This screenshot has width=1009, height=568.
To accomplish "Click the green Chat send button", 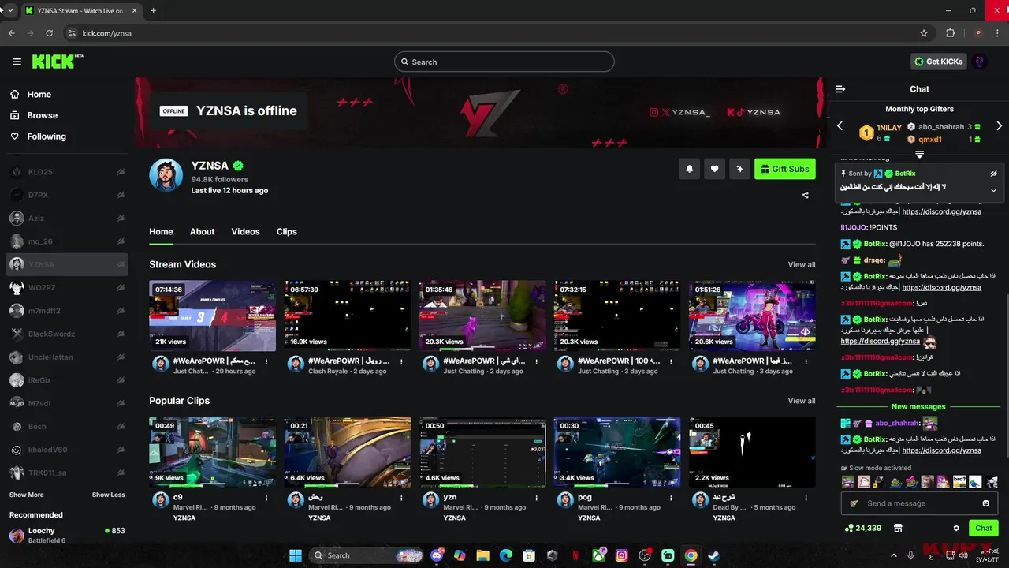I will click(983, 528).
